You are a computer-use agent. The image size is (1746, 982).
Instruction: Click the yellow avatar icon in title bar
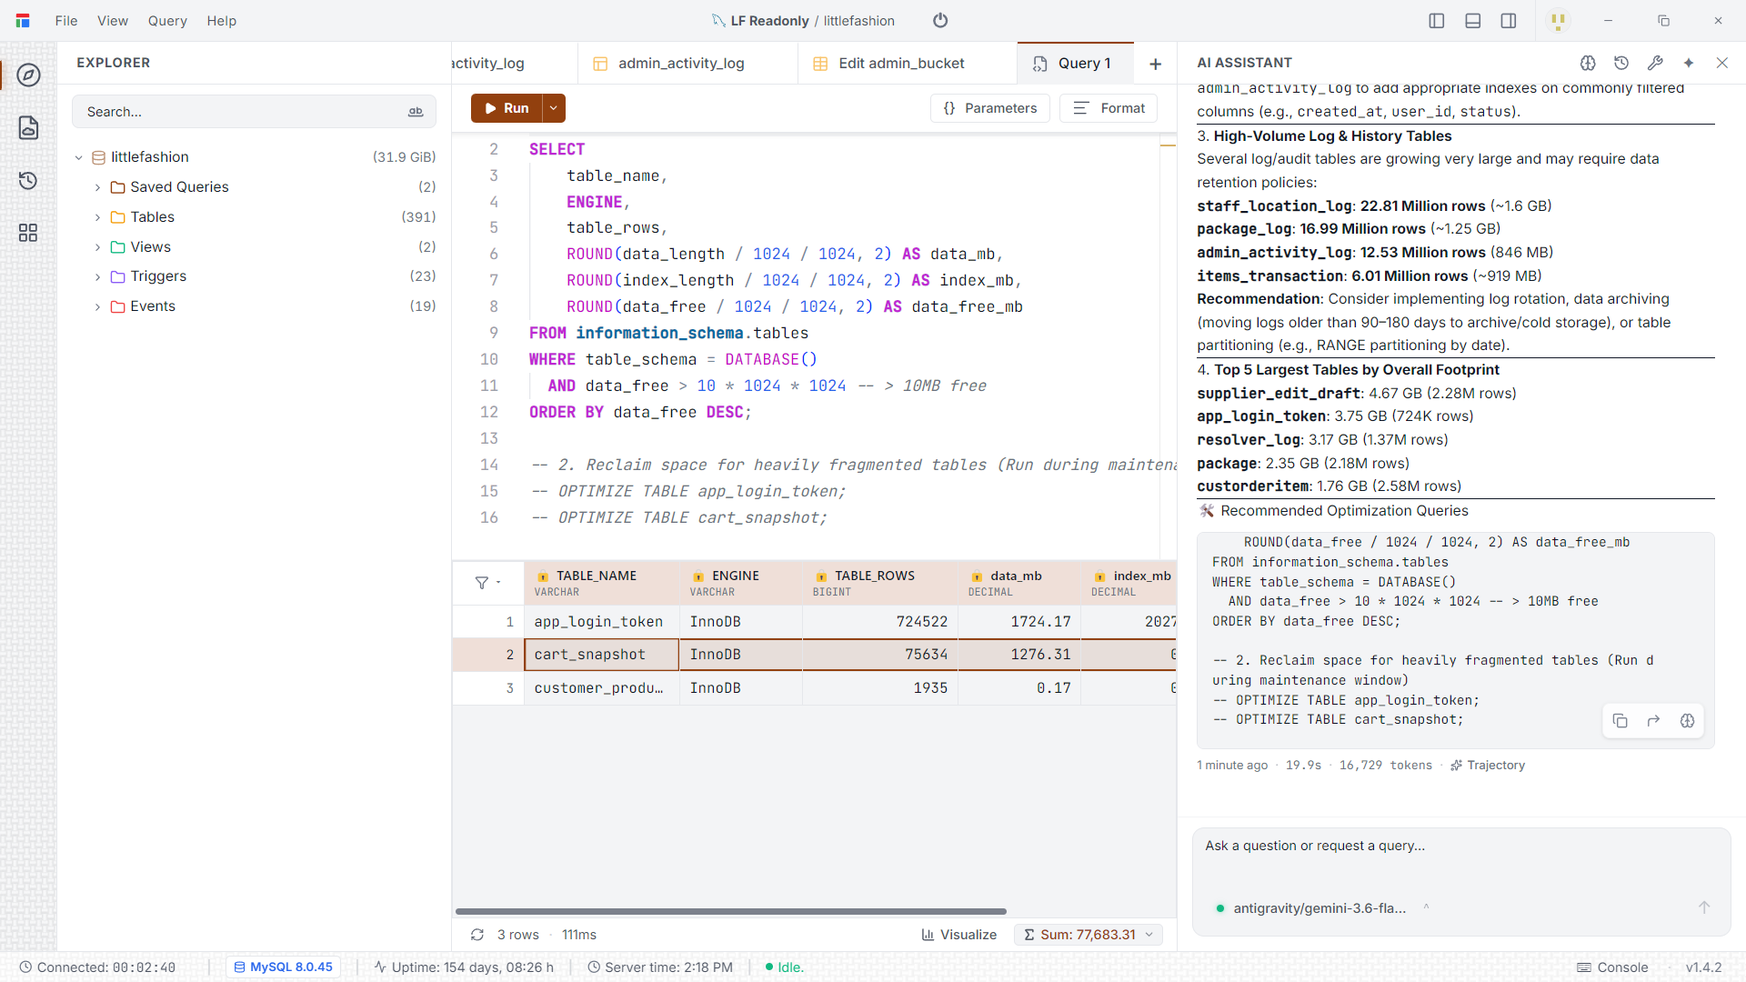(x=1559, y=20)
